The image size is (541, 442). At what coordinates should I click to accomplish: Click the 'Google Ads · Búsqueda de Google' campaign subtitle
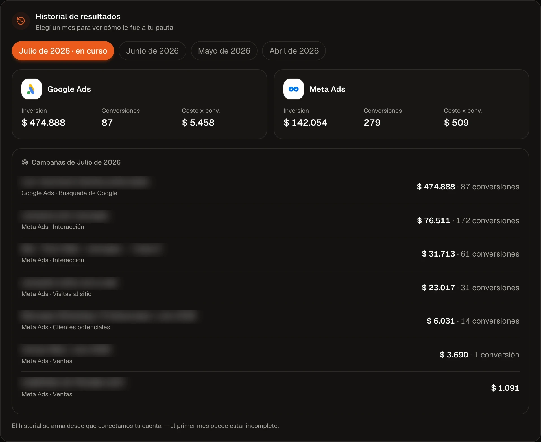tap(69, 193)
